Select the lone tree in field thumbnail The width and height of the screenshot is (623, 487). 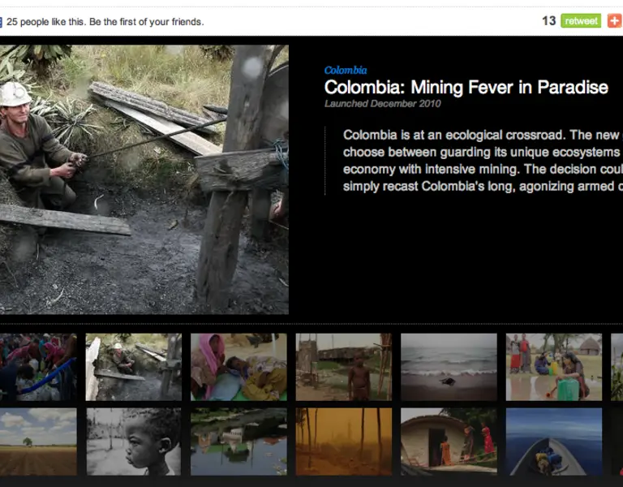(38, 442)
